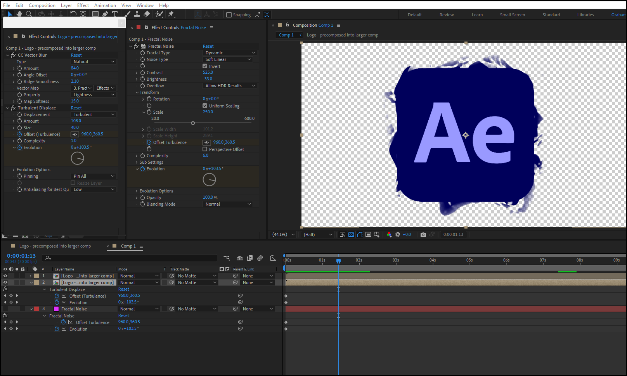Reset the CC Vector Blur effect
The width and height of the screenshot is (627, 376).
click(x=76, y=55)
